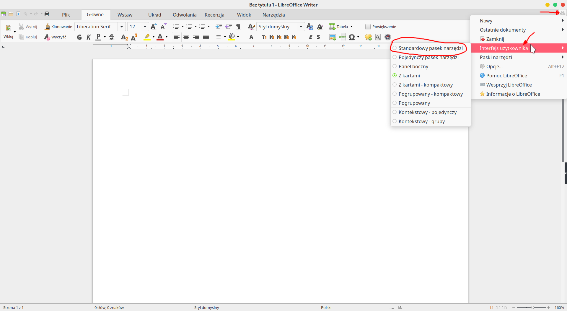Click the print icon in title toolbar
Image resolution: width=567 pixels, height=311 pixels.
47,14
